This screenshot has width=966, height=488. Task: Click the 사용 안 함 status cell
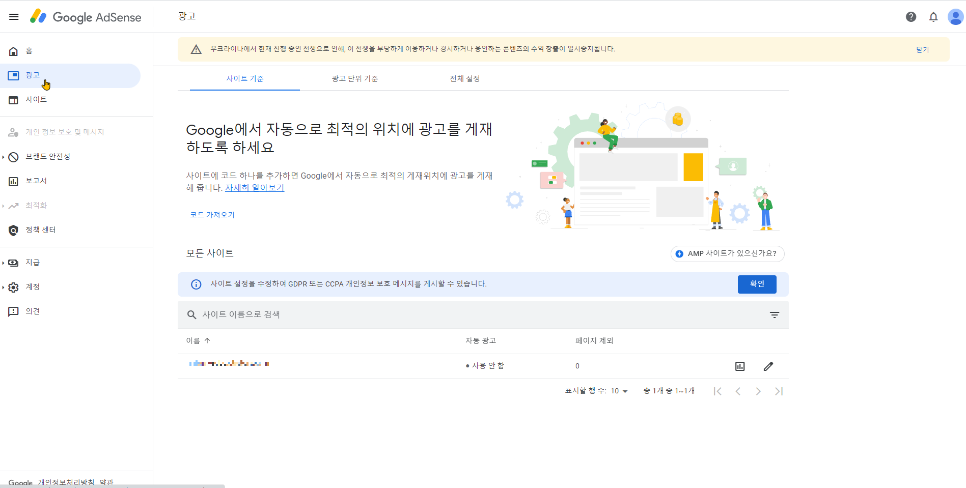485,366
